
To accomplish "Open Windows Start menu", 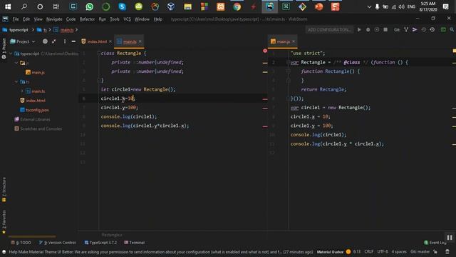I will point(8,6).
